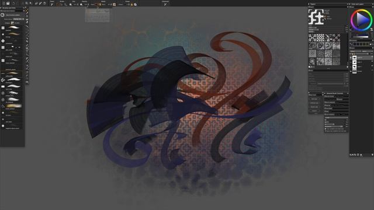Open the brush library dropdown in brush panel

[19, 19]
